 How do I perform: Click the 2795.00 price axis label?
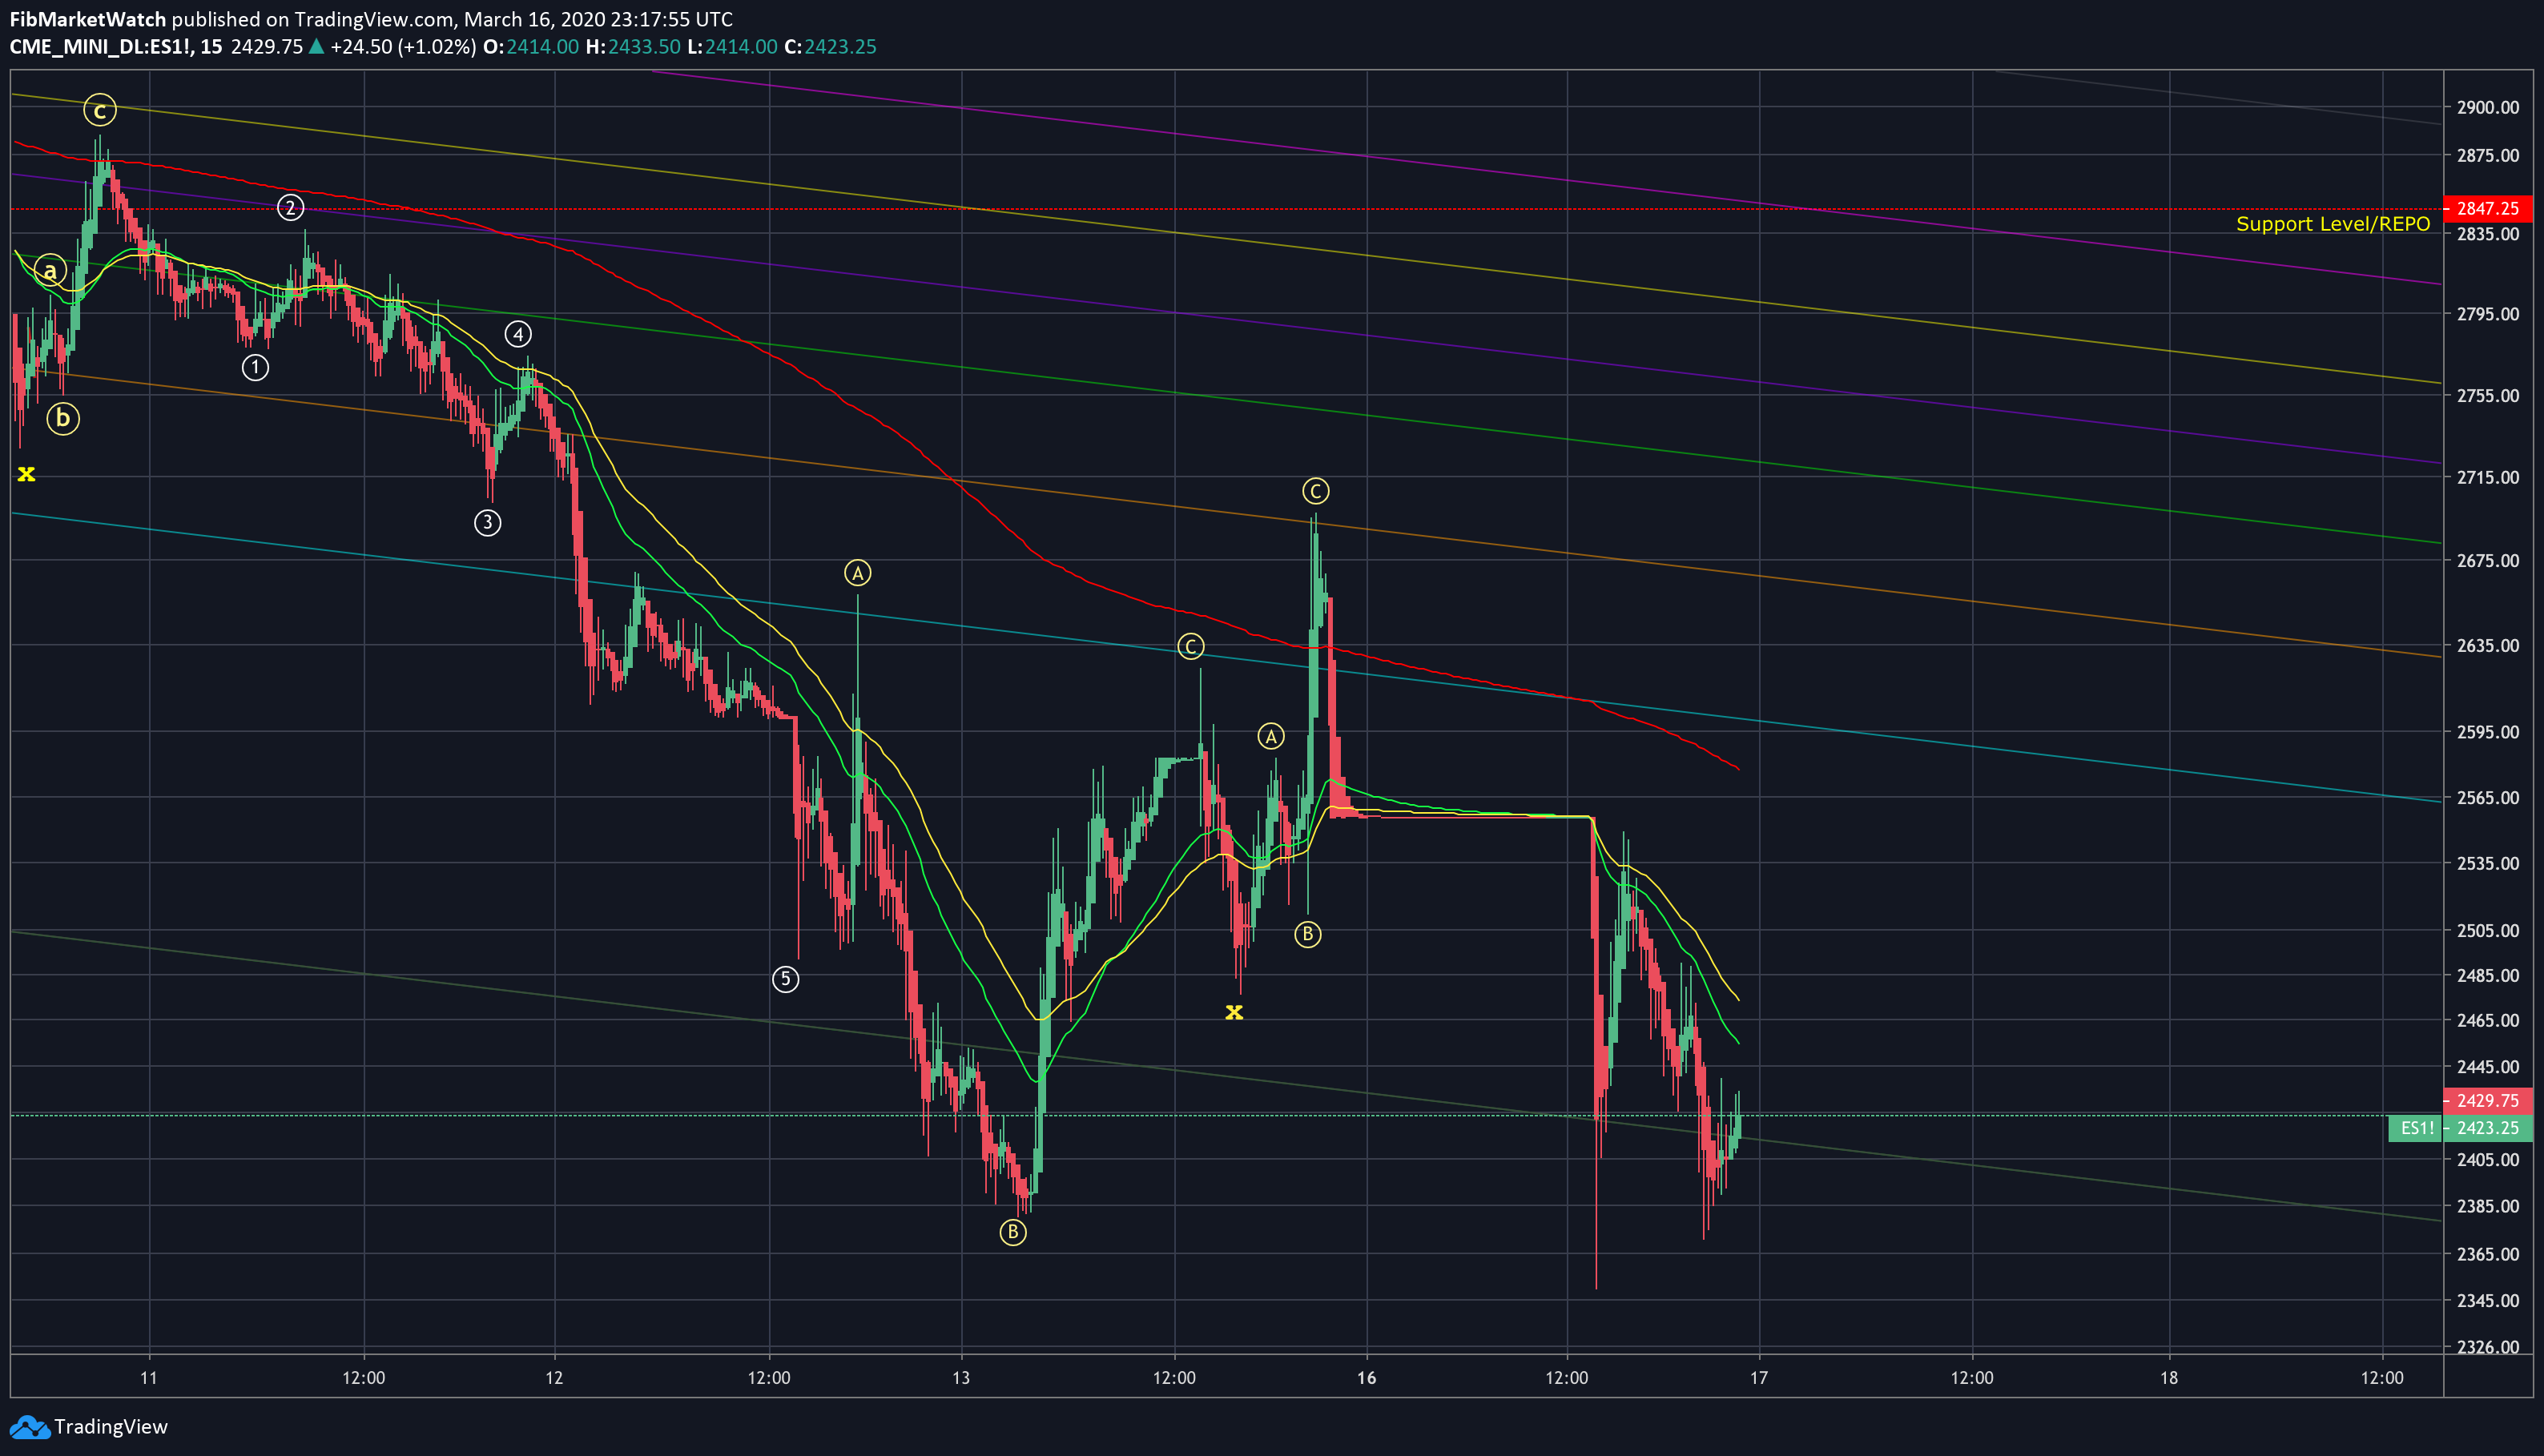[2488, 314]
